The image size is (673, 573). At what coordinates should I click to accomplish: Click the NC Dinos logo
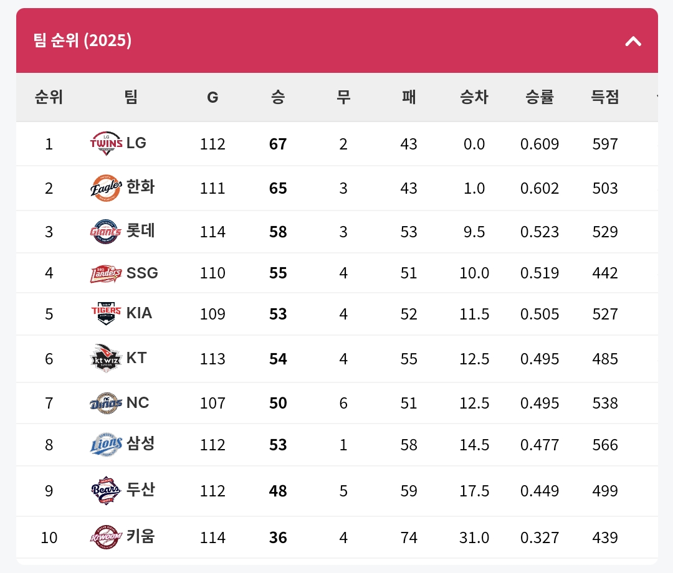click(106, 402)
